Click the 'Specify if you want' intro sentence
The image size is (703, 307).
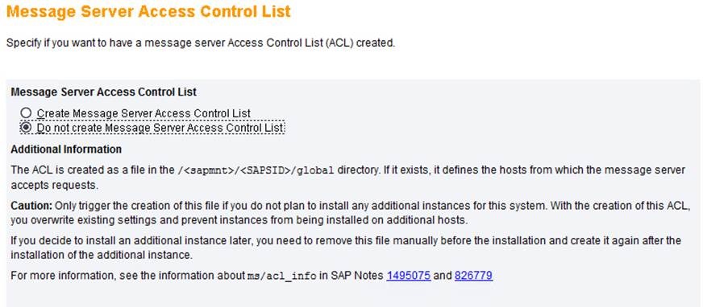201,43
